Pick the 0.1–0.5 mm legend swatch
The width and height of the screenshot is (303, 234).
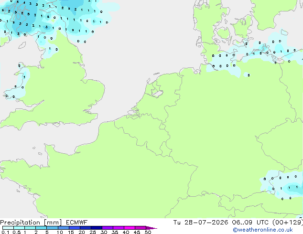(8, 228)
